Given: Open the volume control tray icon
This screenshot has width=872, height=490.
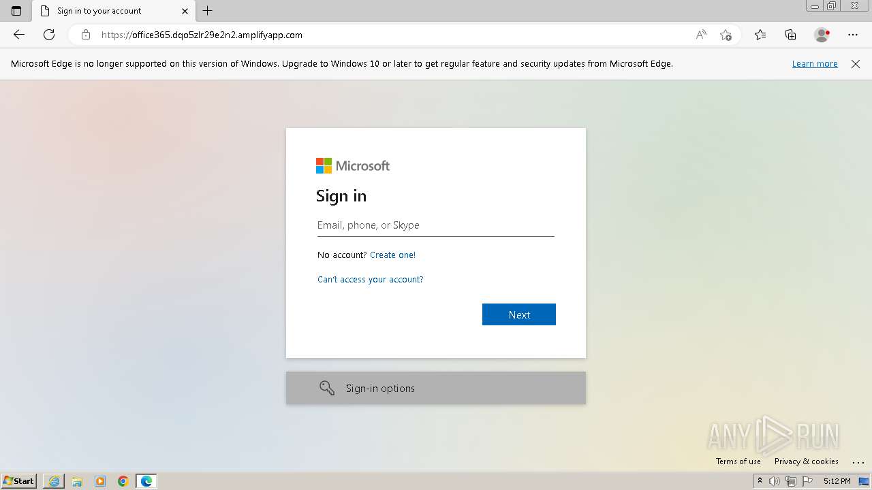Looking at the screenshot, I should pyautogui.click(x=775, y=481).
